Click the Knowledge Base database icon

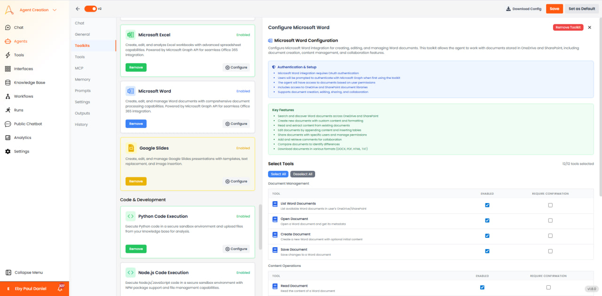8,83
